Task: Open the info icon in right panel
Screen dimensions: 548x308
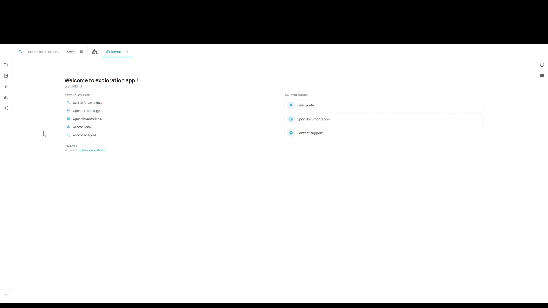Action: coord(542,65)
